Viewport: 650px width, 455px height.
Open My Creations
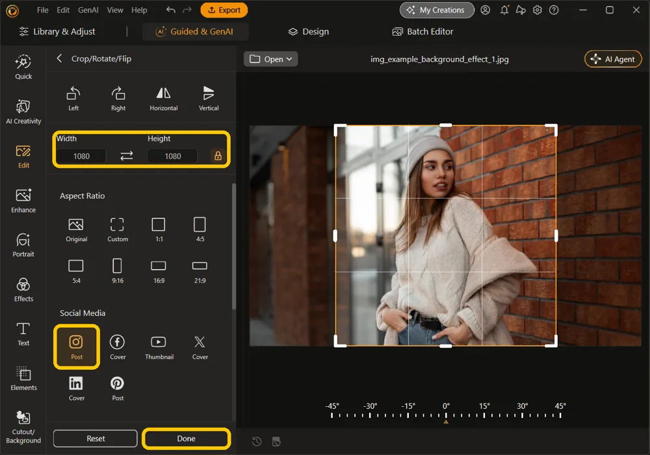(x=437, y=10)
